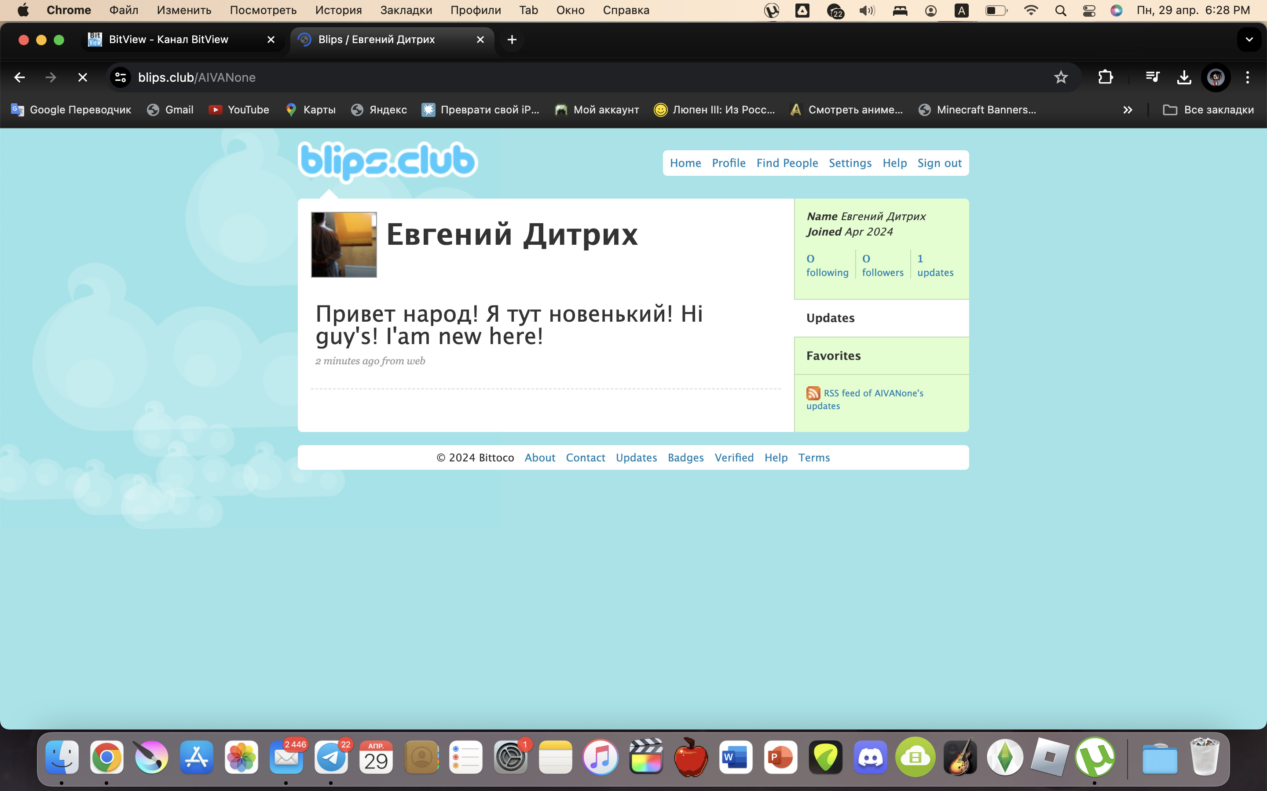Open the Favorites sidebar section

833,356
